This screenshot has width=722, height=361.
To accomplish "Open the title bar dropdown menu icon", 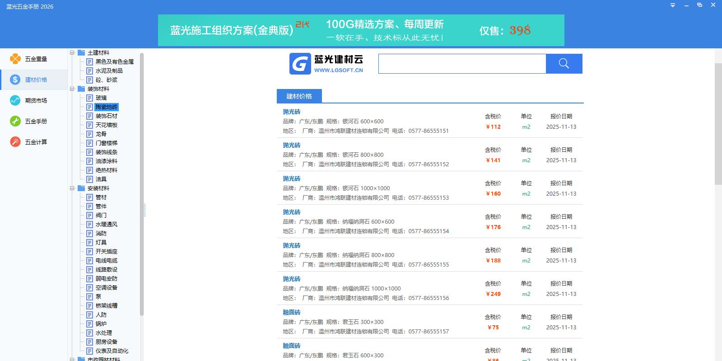I will coord(673,5).
